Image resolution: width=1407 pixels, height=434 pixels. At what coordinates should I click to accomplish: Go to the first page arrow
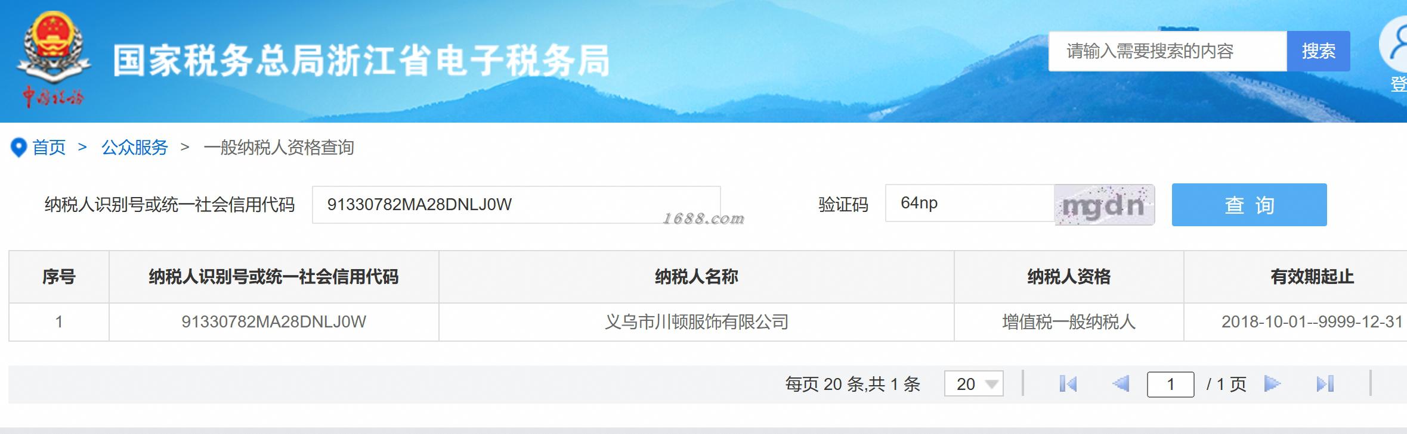tap(1068, 384)
